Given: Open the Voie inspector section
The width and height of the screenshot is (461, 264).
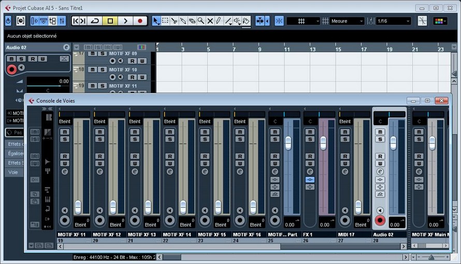Looking at the screenshot, I should (13, 172).
